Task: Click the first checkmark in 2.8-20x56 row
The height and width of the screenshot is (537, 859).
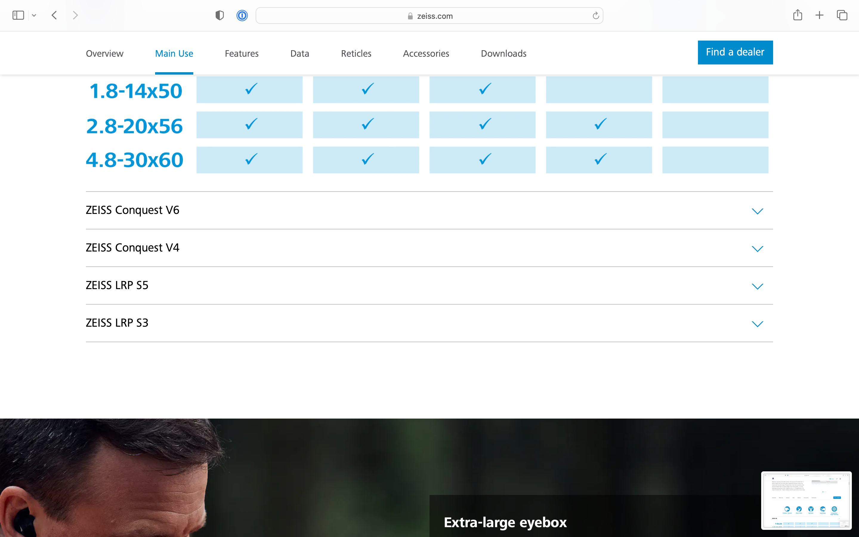Action: [251, 124]
